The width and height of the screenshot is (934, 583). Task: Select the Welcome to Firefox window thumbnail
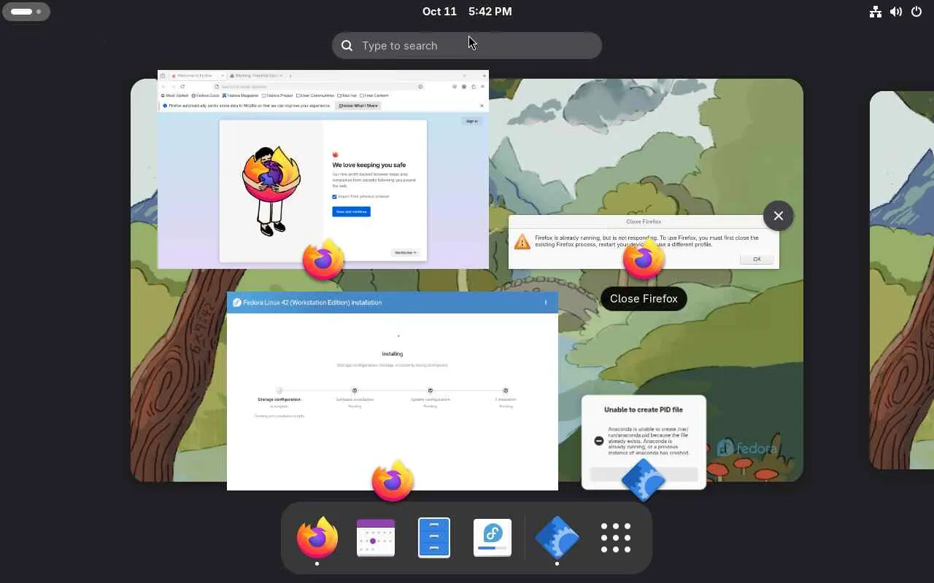[323, 169]
